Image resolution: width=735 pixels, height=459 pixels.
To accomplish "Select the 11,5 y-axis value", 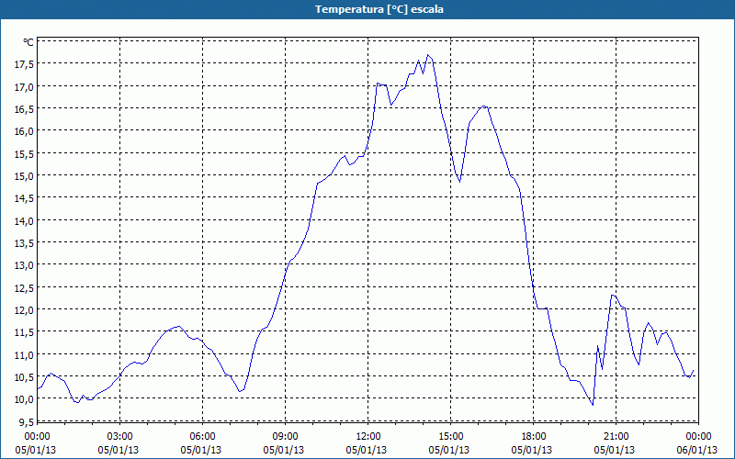I will [x=24, y=332].
